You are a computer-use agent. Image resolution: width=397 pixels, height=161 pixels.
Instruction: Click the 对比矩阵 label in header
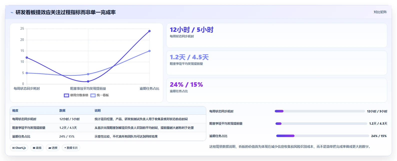tap(380, 12)
